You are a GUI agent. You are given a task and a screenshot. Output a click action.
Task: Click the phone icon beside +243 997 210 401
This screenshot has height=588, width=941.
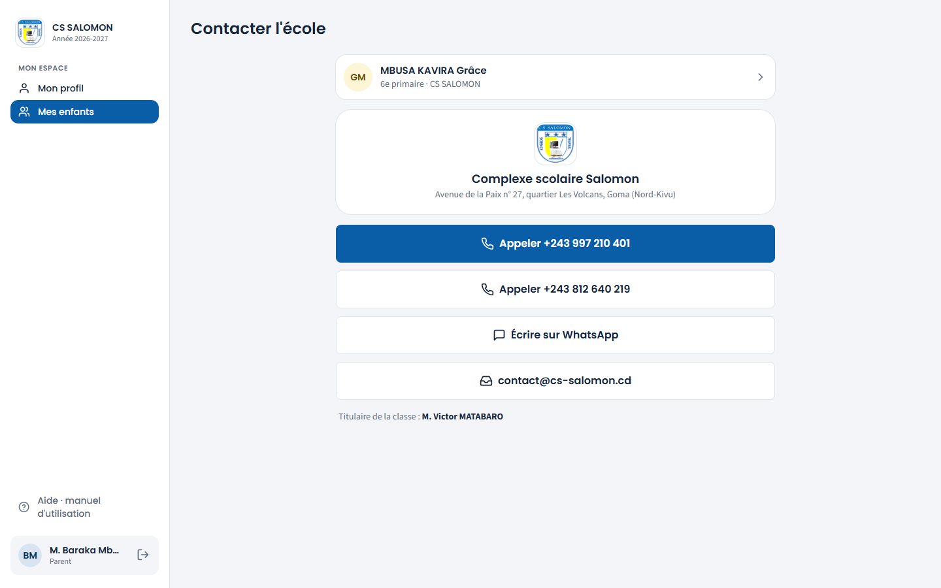[x=487, y=244]
